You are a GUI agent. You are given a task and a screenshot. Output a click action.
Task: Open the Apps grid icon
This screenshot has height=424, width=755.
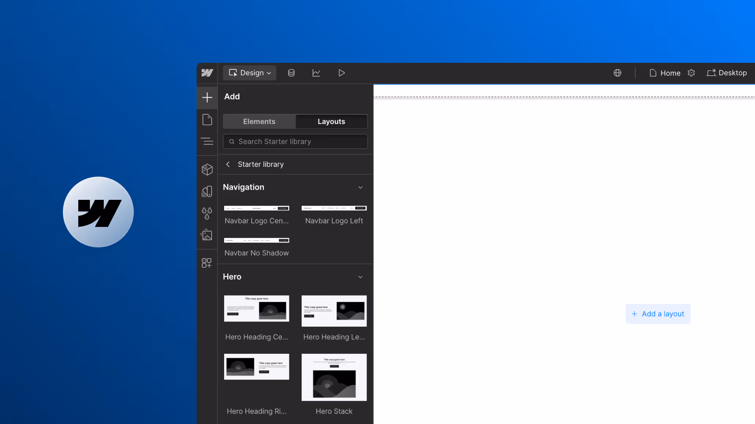[x=206, y=263]
